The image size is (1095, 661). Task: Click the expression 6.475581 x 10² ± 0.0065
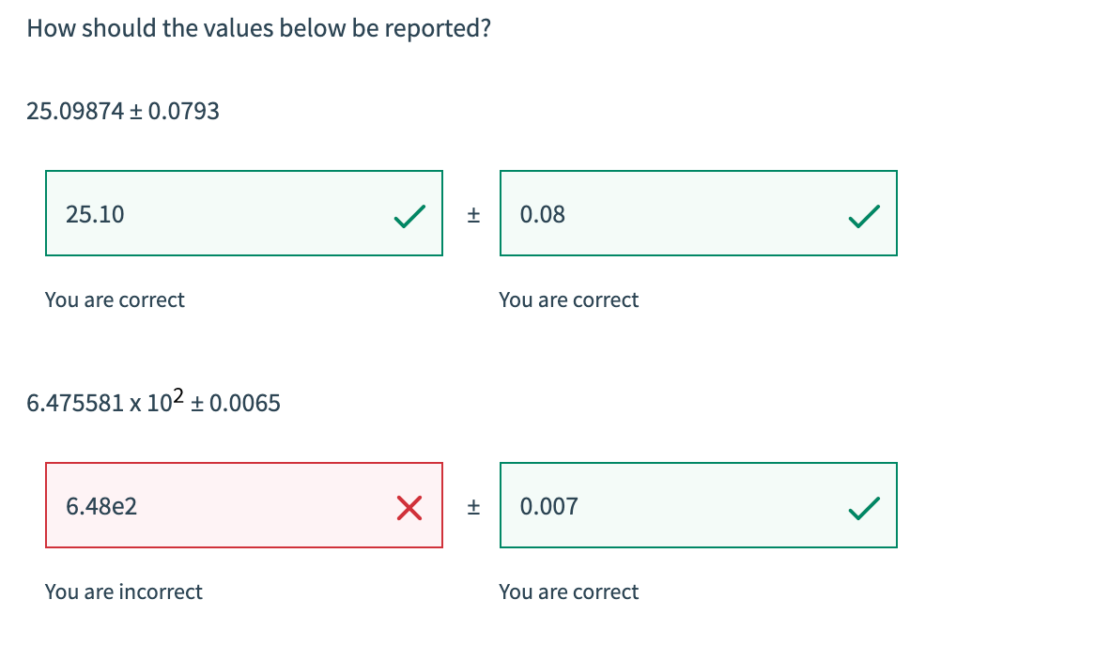coord(153,402)
